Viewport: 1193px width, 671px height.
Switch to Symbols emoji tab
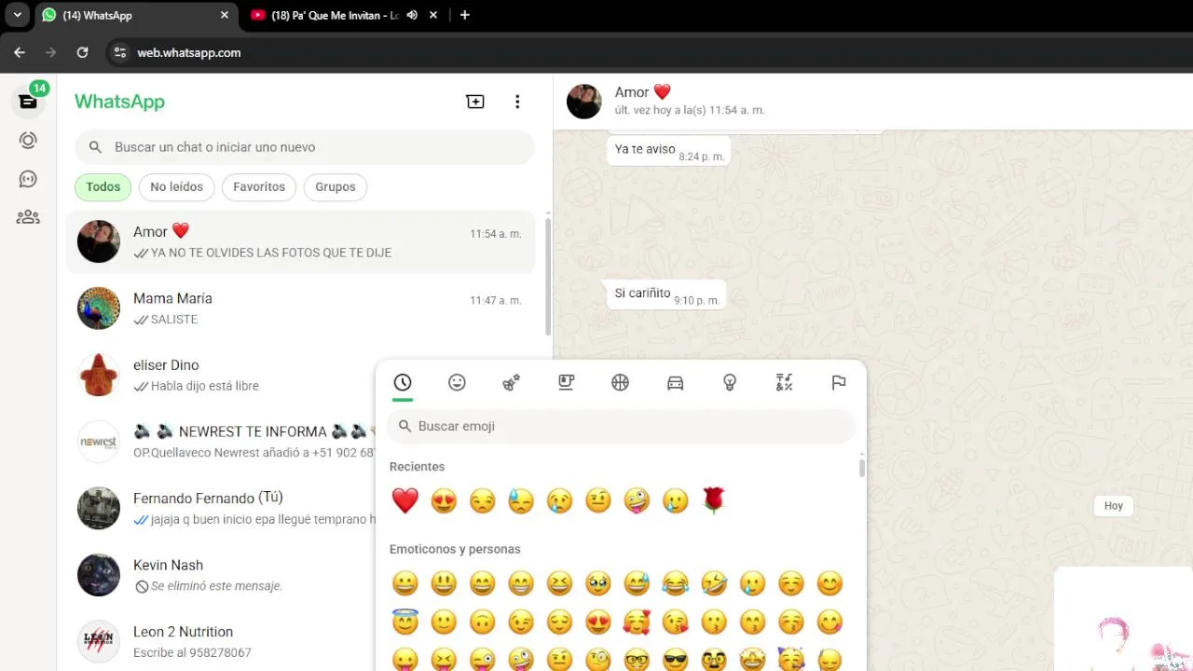784,382
